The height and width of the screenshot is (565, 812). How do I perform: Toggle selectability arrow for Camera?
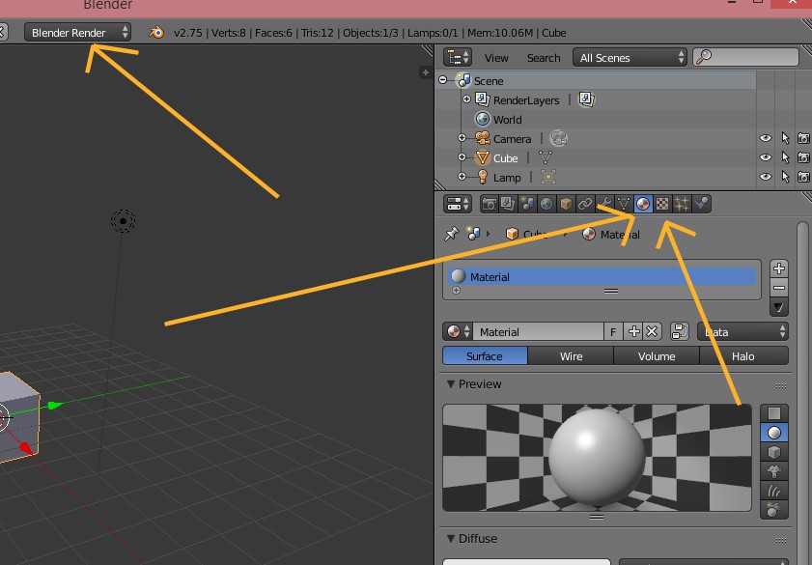pyautogui.click(x=785, y=138)
